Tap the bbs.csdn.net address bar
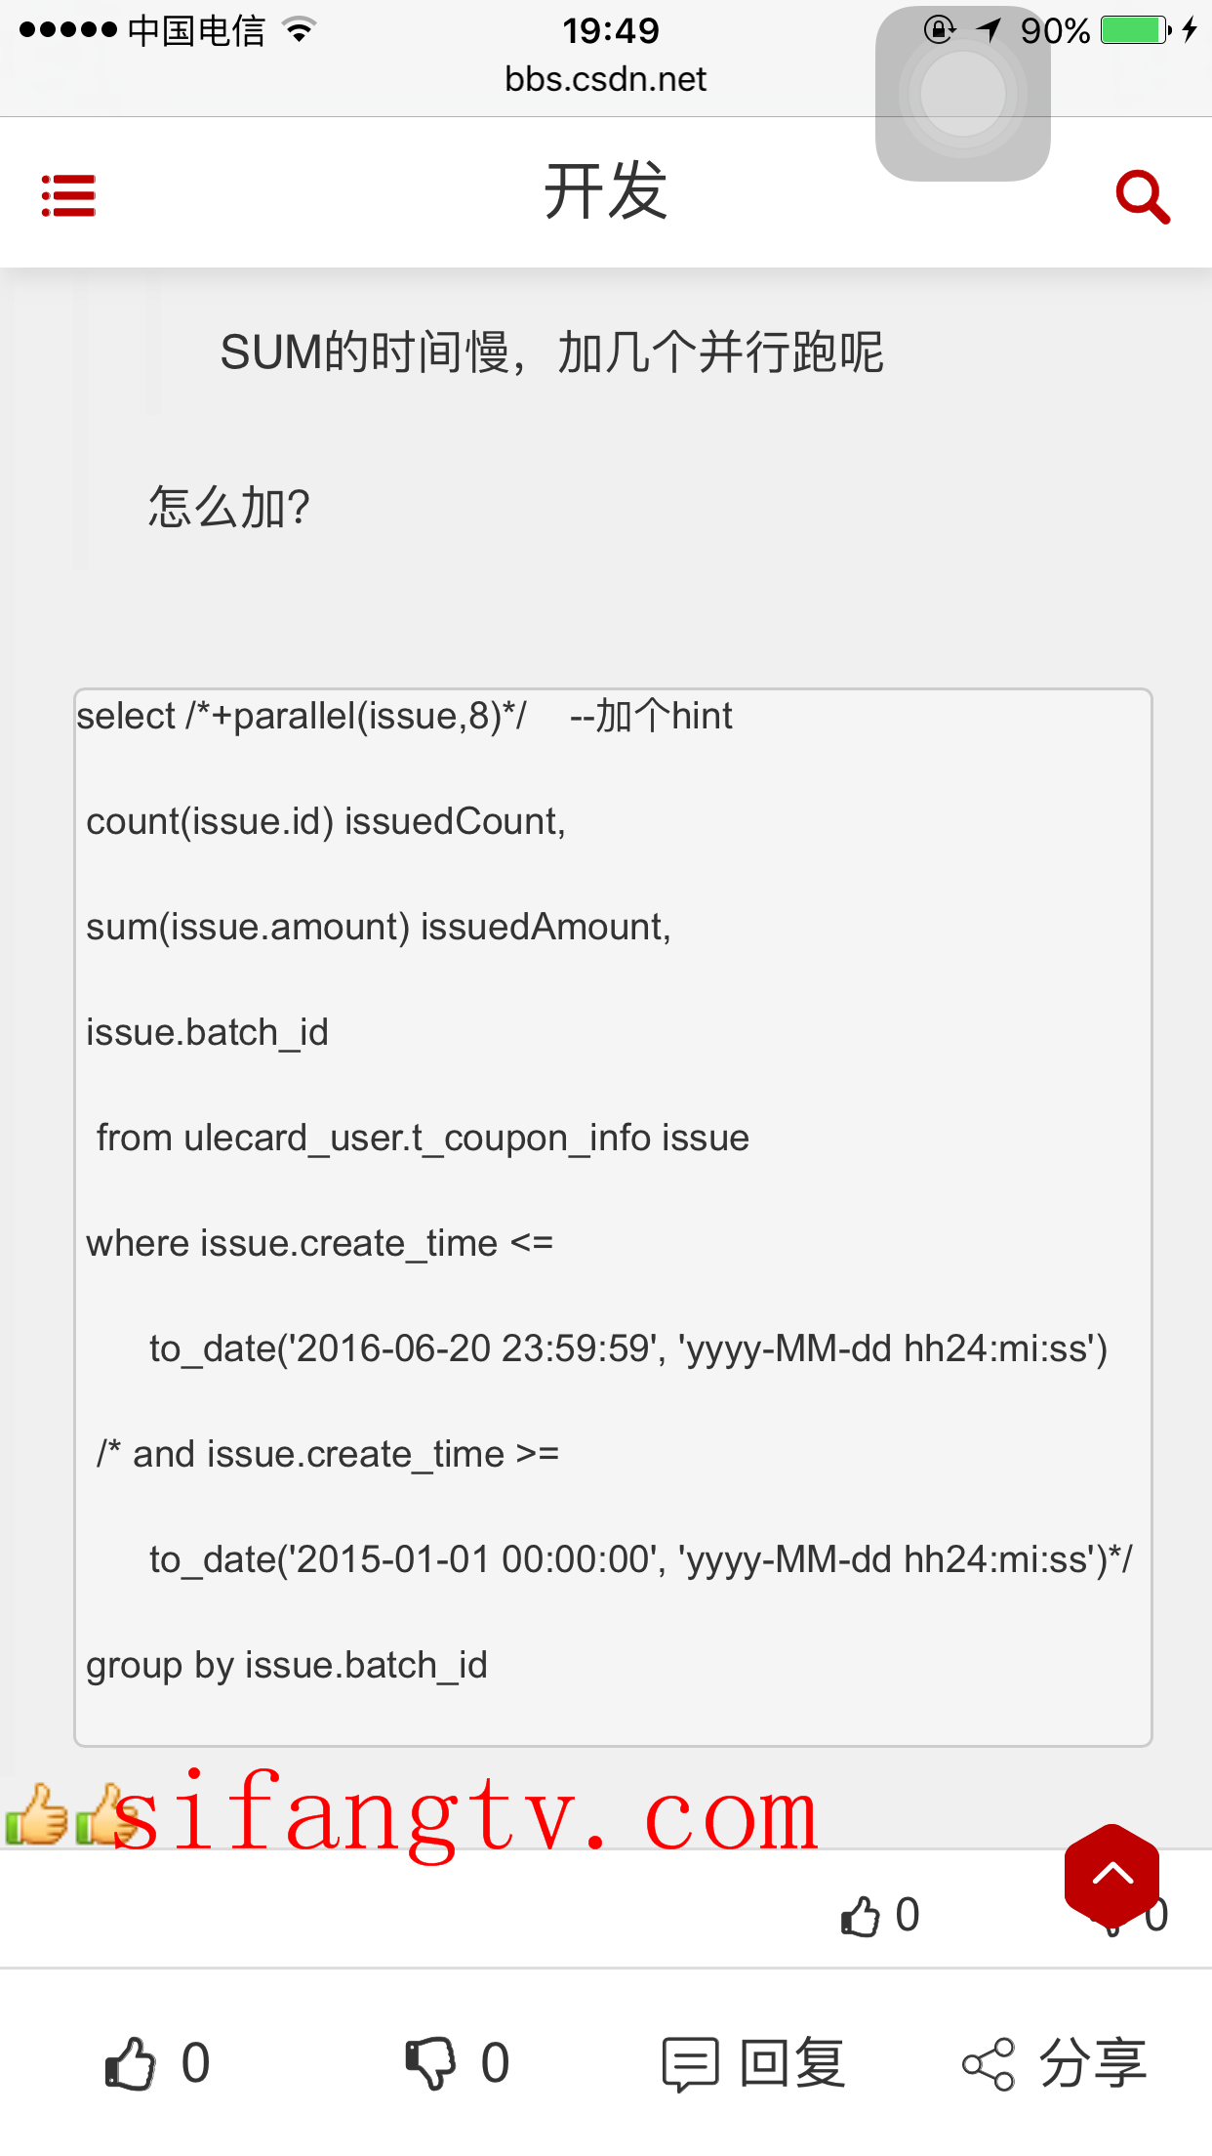 click(605, 79)
